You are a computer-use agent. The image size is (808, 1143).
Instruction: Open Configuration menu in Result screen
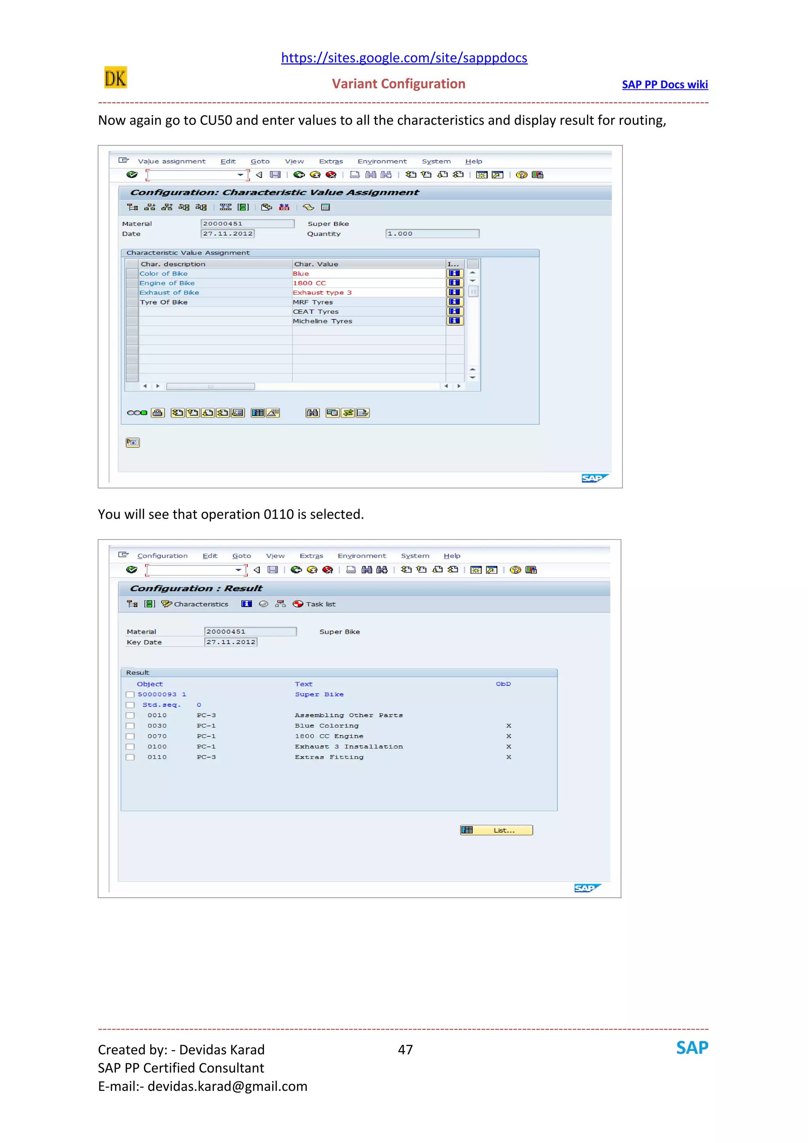163,556
